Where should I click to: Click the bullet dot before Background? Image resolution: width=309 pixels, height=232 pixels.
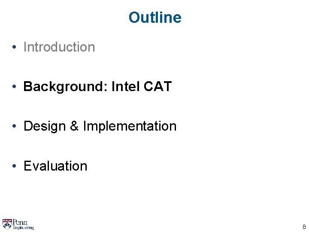click(15, 87)
